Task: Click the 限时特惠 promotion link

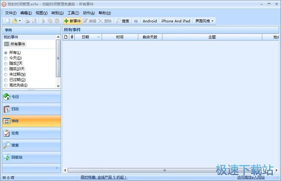Action: [x=104, y=177]
